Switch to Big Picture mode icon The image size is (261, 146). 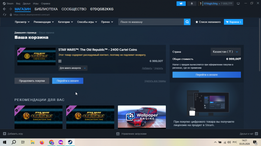click(x=238, y=3)
